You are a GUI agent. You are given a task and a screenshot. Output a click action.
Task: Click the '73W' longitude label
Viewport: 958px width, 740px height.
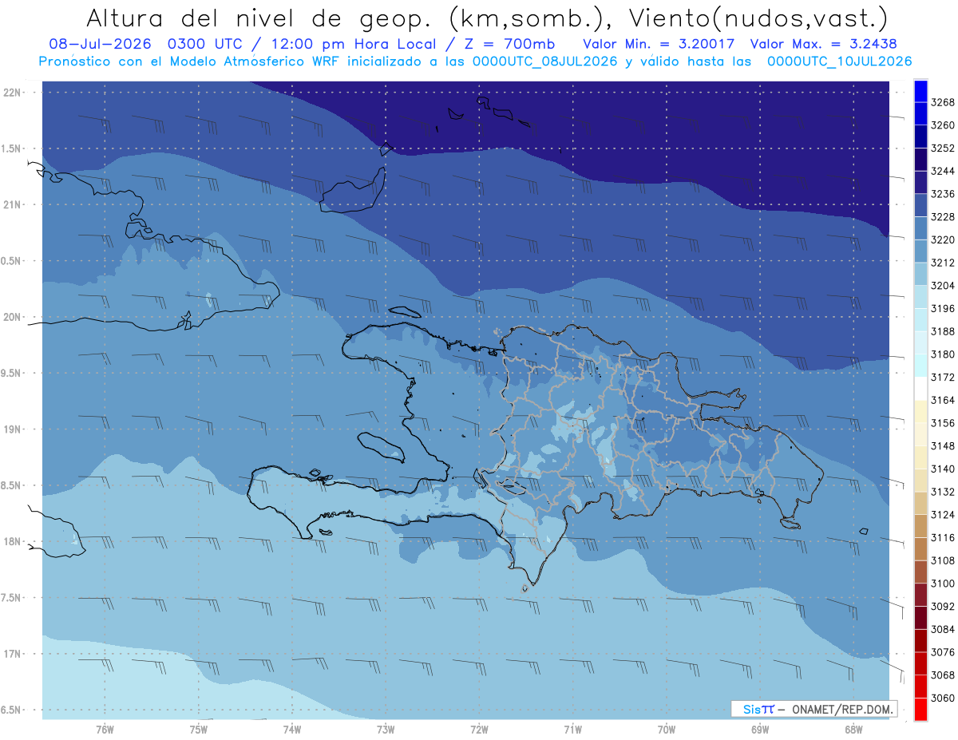click(x=386, y=729)
